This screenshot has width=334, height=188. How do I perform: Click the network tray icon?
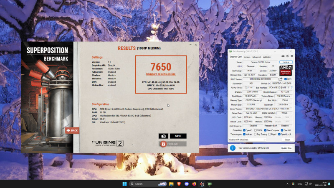[x=306, y=184]
